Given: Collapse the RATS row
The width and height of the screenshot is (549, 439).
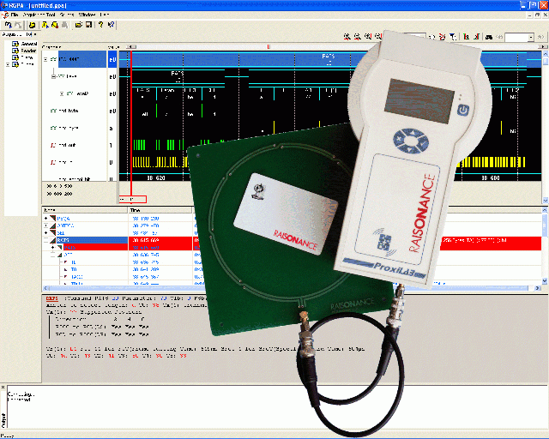Looking at the screenshot, I should (x=45, y=240).
